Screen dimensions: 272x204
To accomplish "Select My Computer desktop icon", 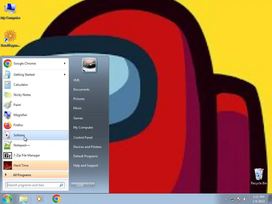I will 10,11.
